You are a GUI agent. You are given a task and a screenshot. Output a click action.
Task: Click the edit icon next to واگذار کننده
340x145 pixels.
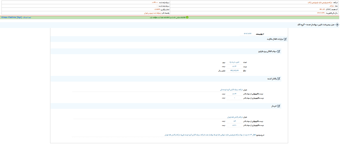pyautogui.click(x=278, y=79)
